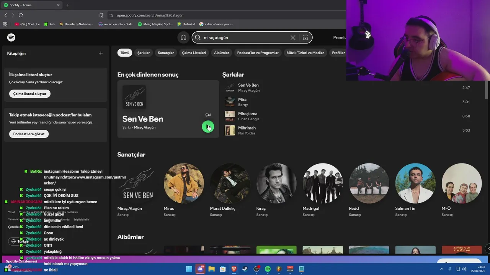This screenshot has height=275, width=490.
Task: Open File Explorer from taskbar
Action: [211, 269]
